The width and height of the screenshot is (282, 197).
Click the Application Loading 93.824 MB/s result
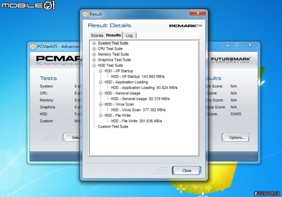[144, 88]
